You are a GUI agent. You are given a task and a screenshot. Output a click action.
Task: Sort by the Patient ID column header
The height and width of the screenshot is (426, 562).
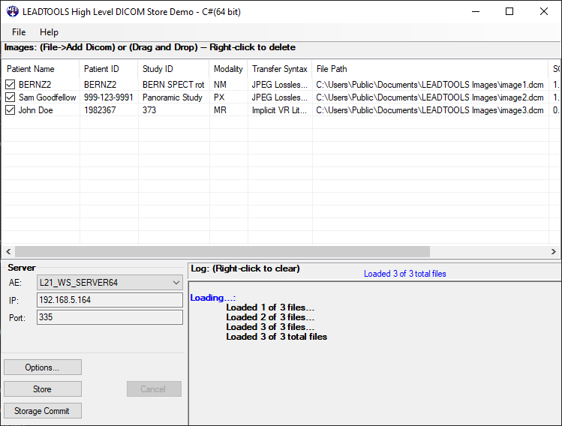click(x=109, y=69)
